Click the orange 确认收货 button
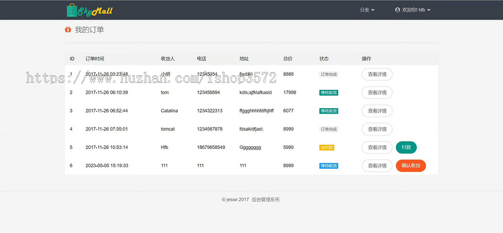This screenshot has height=233, width=503. point(411,166)
